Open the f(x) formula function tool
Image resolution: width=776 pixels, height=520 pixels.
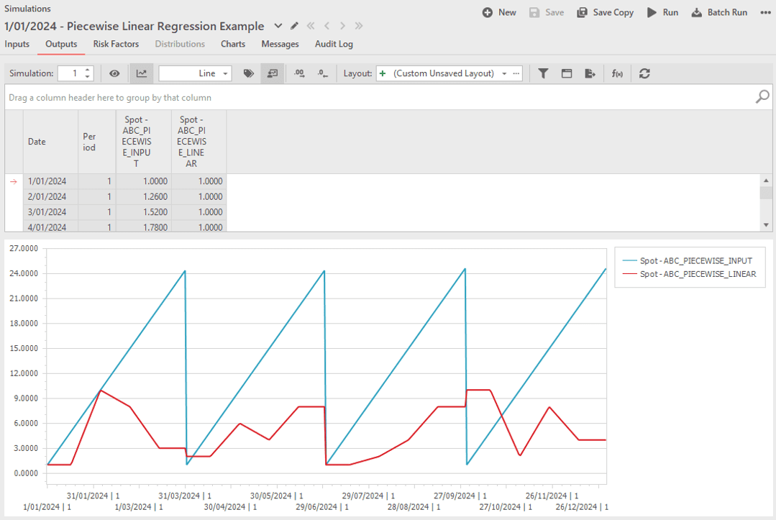(617, 73)
